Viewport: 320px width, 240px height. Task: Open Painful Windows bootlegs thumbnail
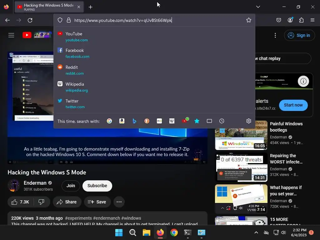click(241, 135)
